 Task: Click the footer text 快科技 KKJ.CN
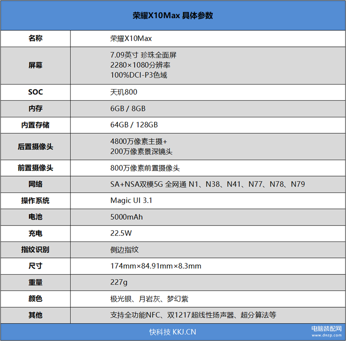point(173,332)
